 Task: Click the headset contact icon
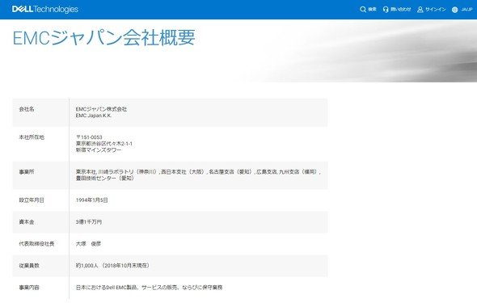coord(386,10)
